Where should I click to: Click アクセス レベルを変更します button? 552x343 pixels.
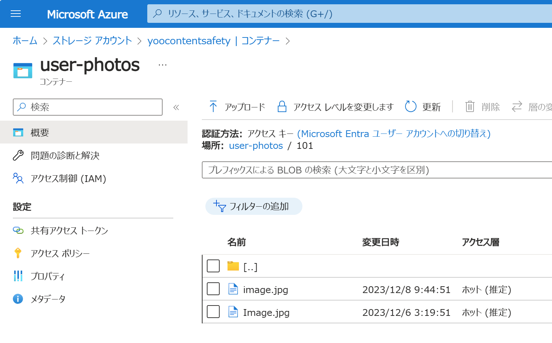click(x=336, y=107)
